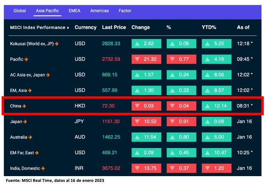Viewport: 267px width, 186px height.
Task: Switch to the Factor tab
Action: pyautogui.click(x=125, y=11)
